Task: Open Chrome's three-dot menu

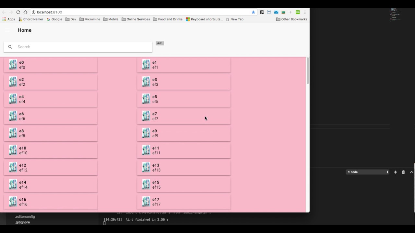Action: tap(305, 12)
